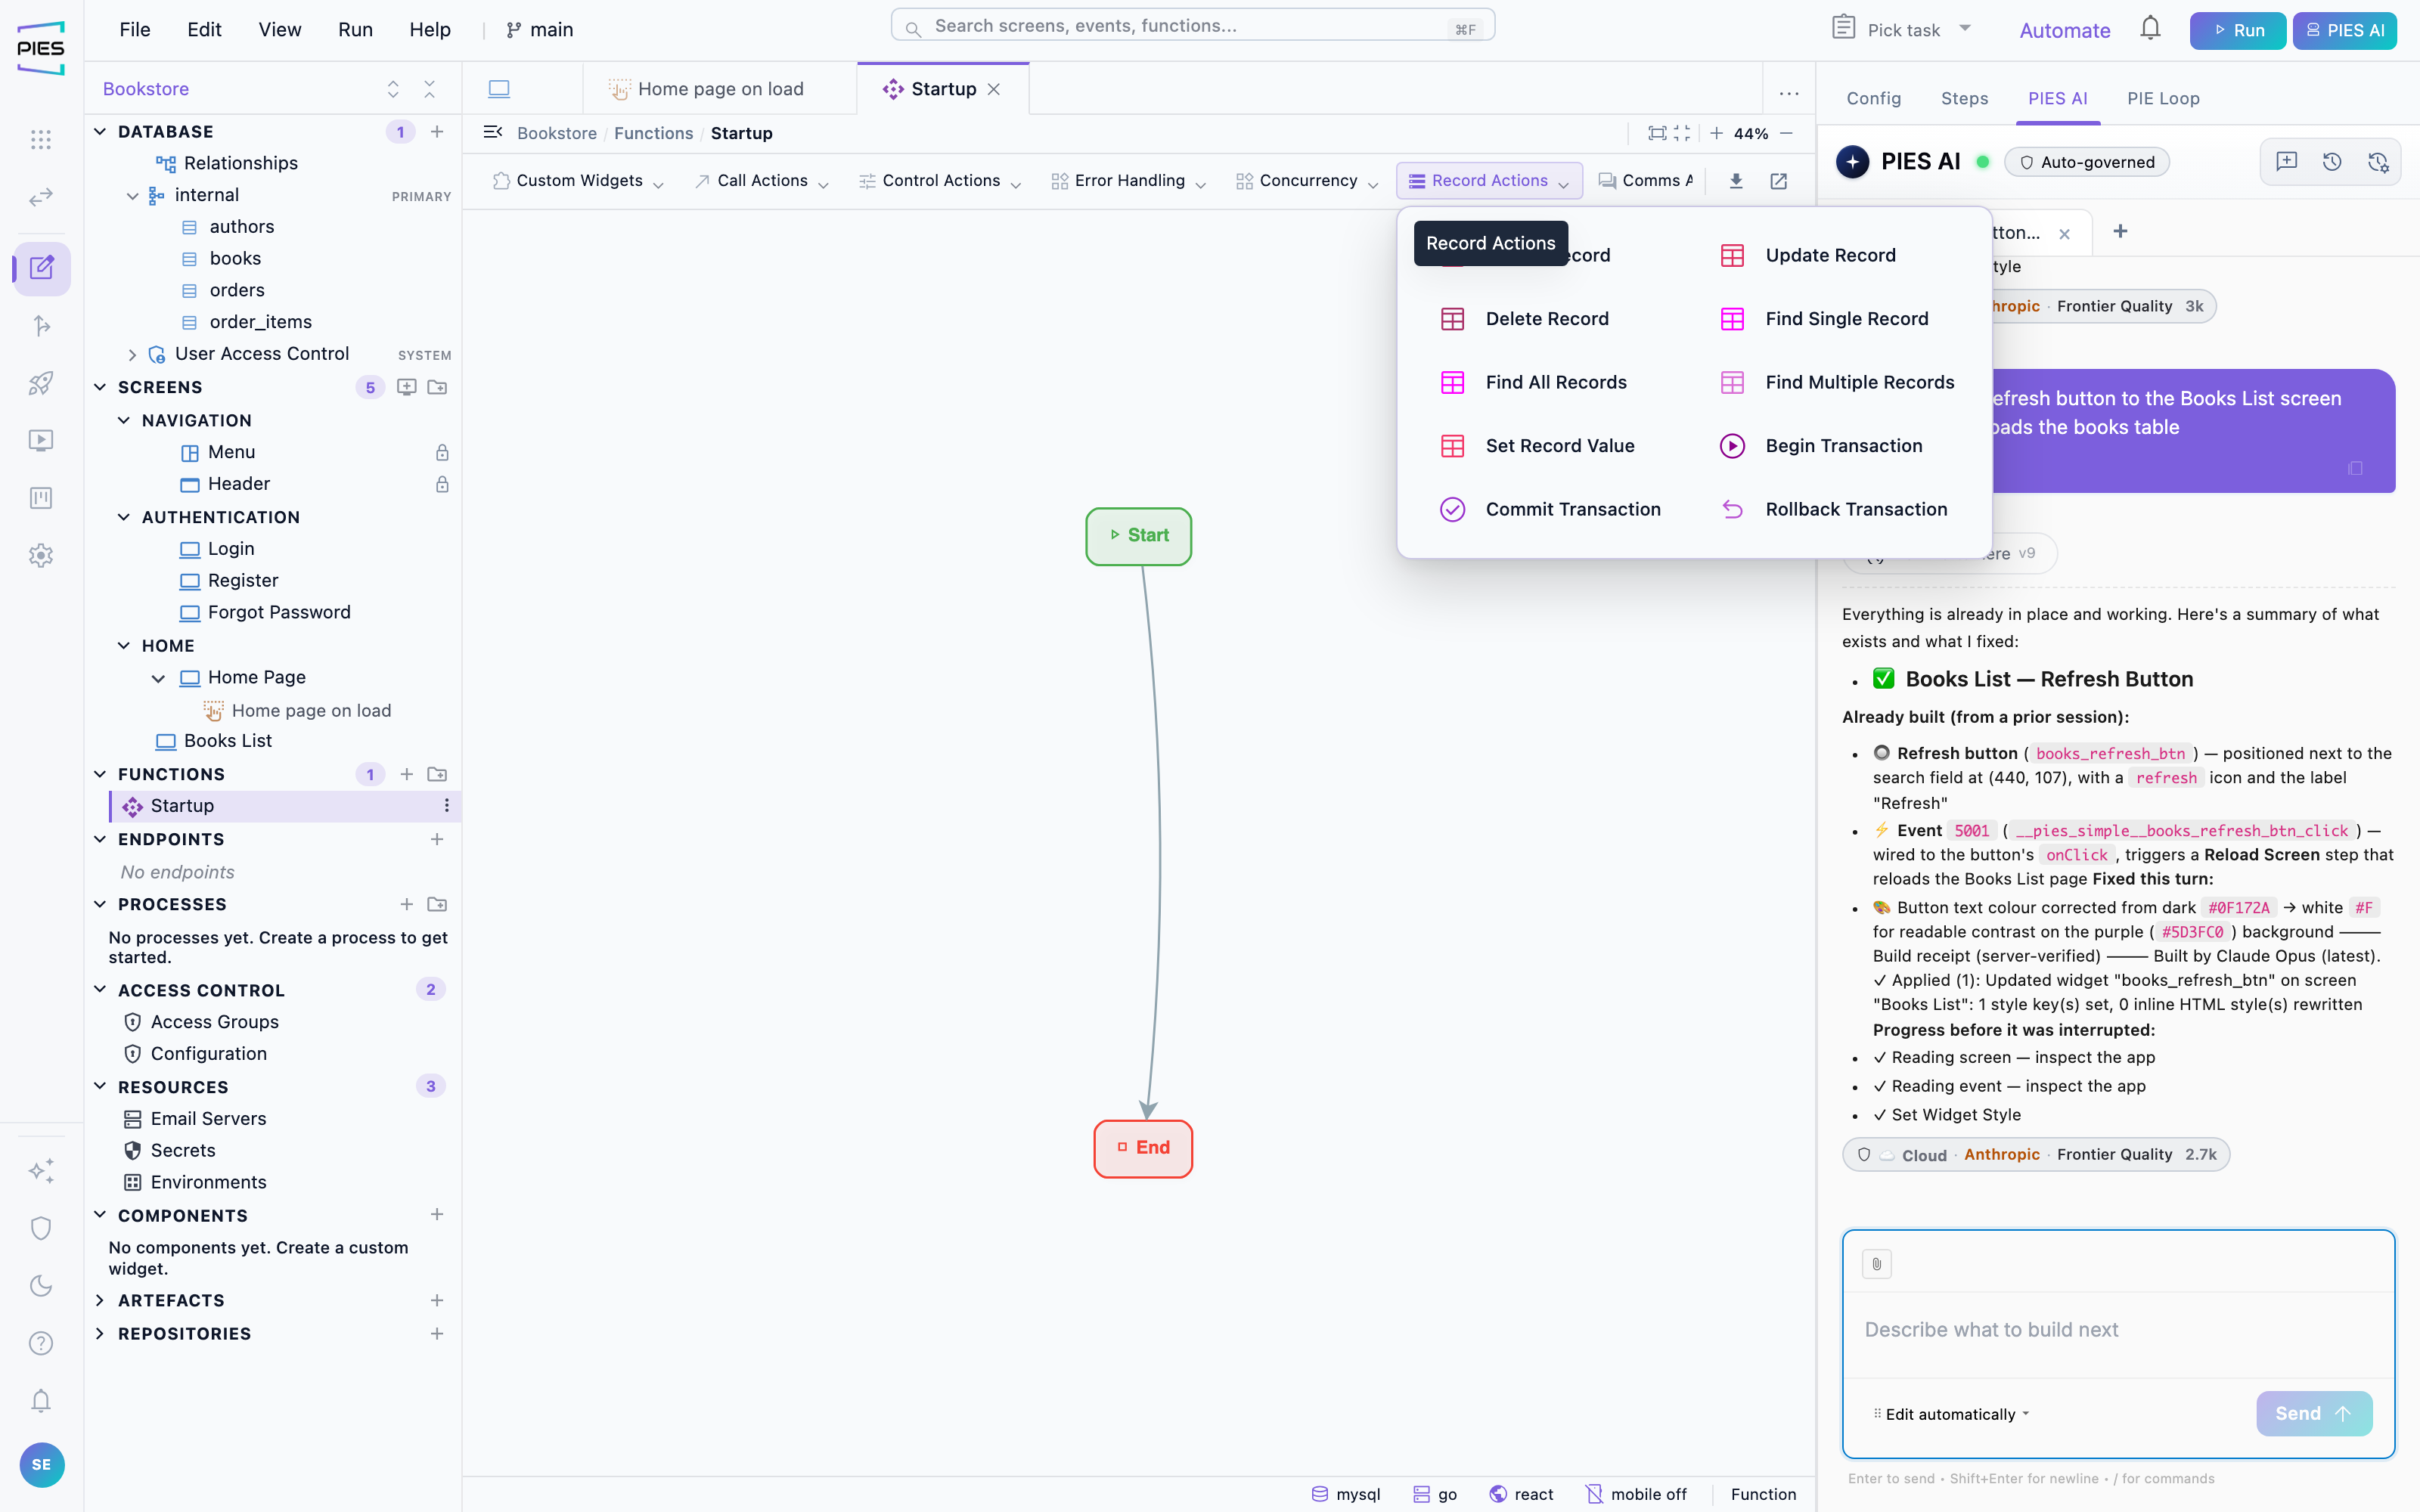The image size is (2420, 1512).
Task: Select Update Record action
Action: click(1830, 255)
